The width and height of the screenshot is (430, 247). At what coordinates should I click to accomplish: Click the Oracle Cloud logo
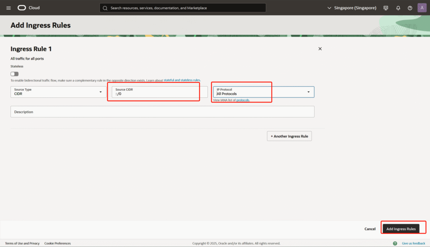[x=29, y=8]
